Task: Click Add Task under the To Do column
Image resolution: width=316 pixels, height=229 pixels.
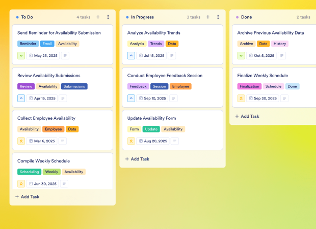Action: (x=27, y=197)
